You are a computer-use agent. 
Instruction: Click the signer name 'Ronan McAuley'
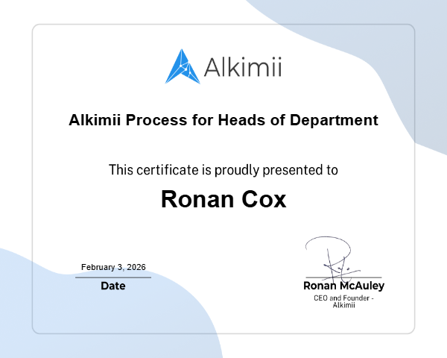click(343, 286)
